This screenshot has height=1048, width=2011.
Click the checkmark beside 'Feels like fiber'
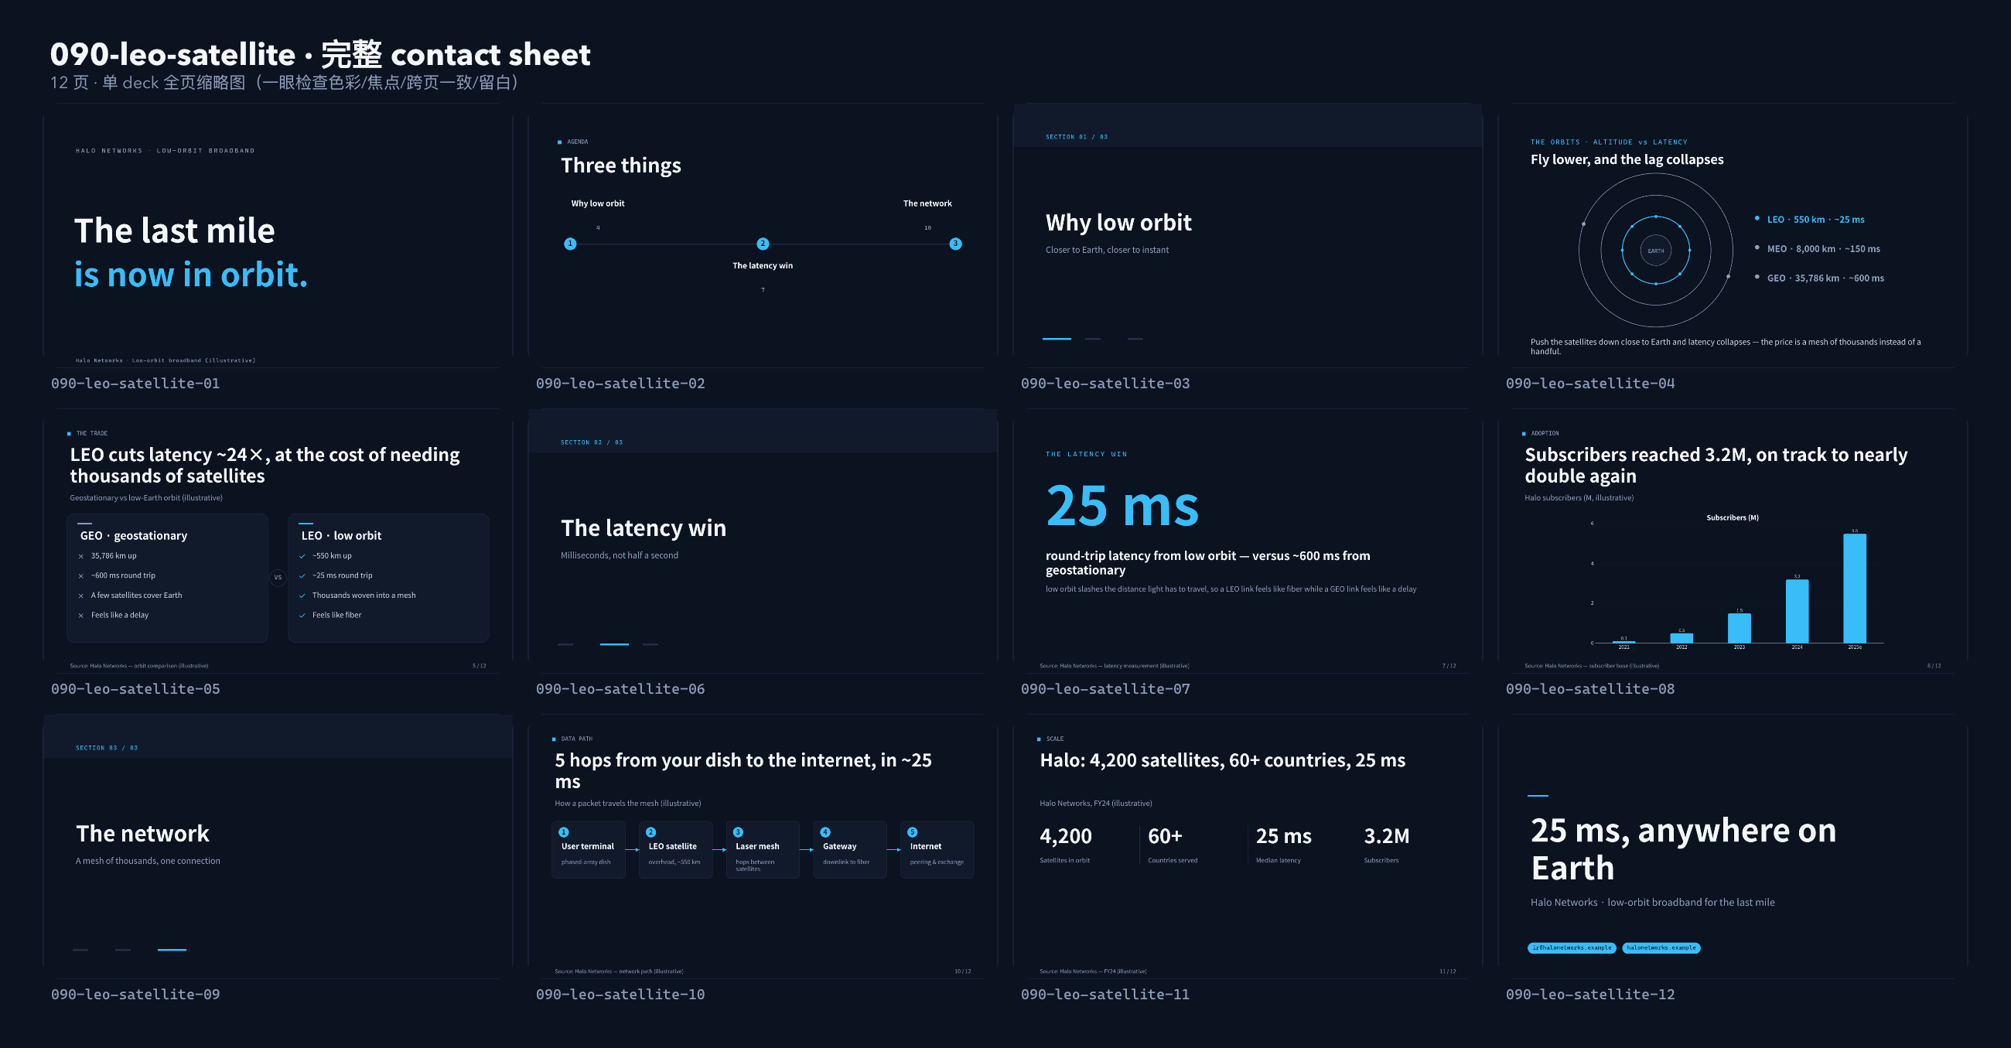click(302, 616)
